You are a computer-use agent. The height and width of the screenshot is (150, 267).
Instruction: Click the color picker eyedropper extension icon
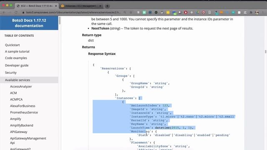[x=216, y=12]
